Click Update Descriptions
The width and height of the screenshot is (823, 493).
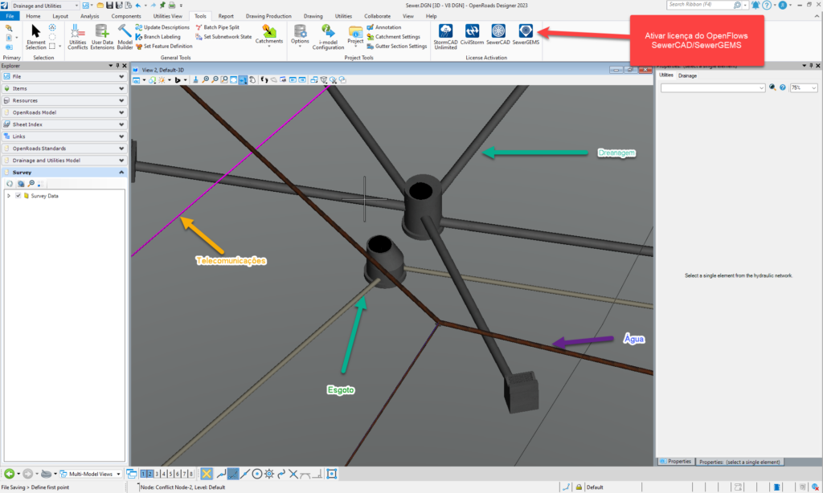162,27
